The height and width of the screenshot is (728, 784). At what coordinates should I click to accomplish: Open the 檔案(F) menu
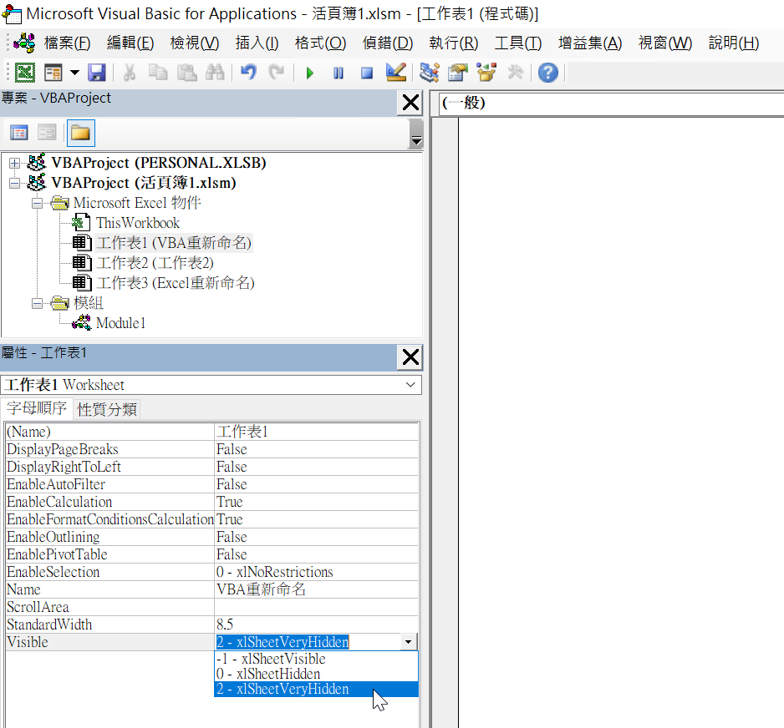click(67, 43)
